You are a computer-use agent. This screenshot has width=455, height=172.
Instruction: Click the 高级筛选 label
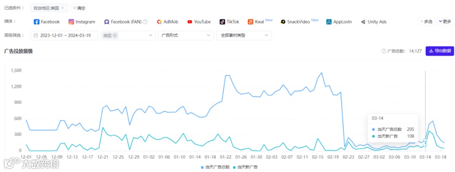14,35
